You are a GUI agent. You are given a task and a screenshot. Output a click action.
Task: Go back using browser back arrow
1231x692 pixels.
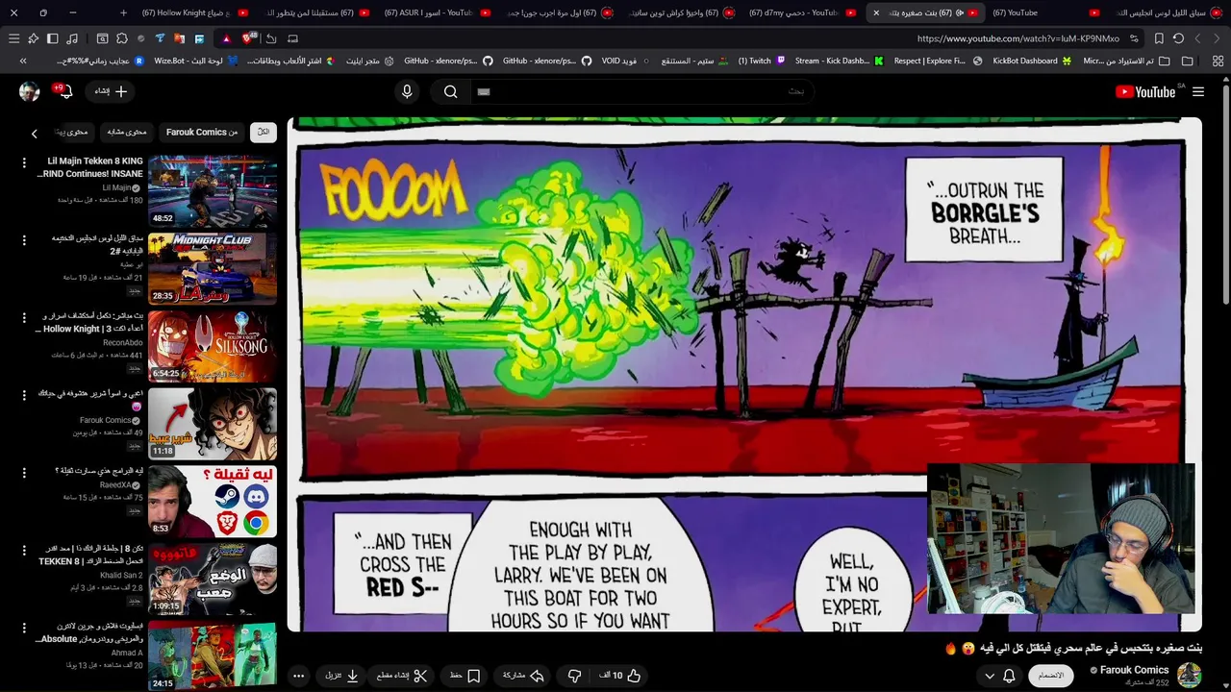pyautogui.click(x=1217, y=38)
